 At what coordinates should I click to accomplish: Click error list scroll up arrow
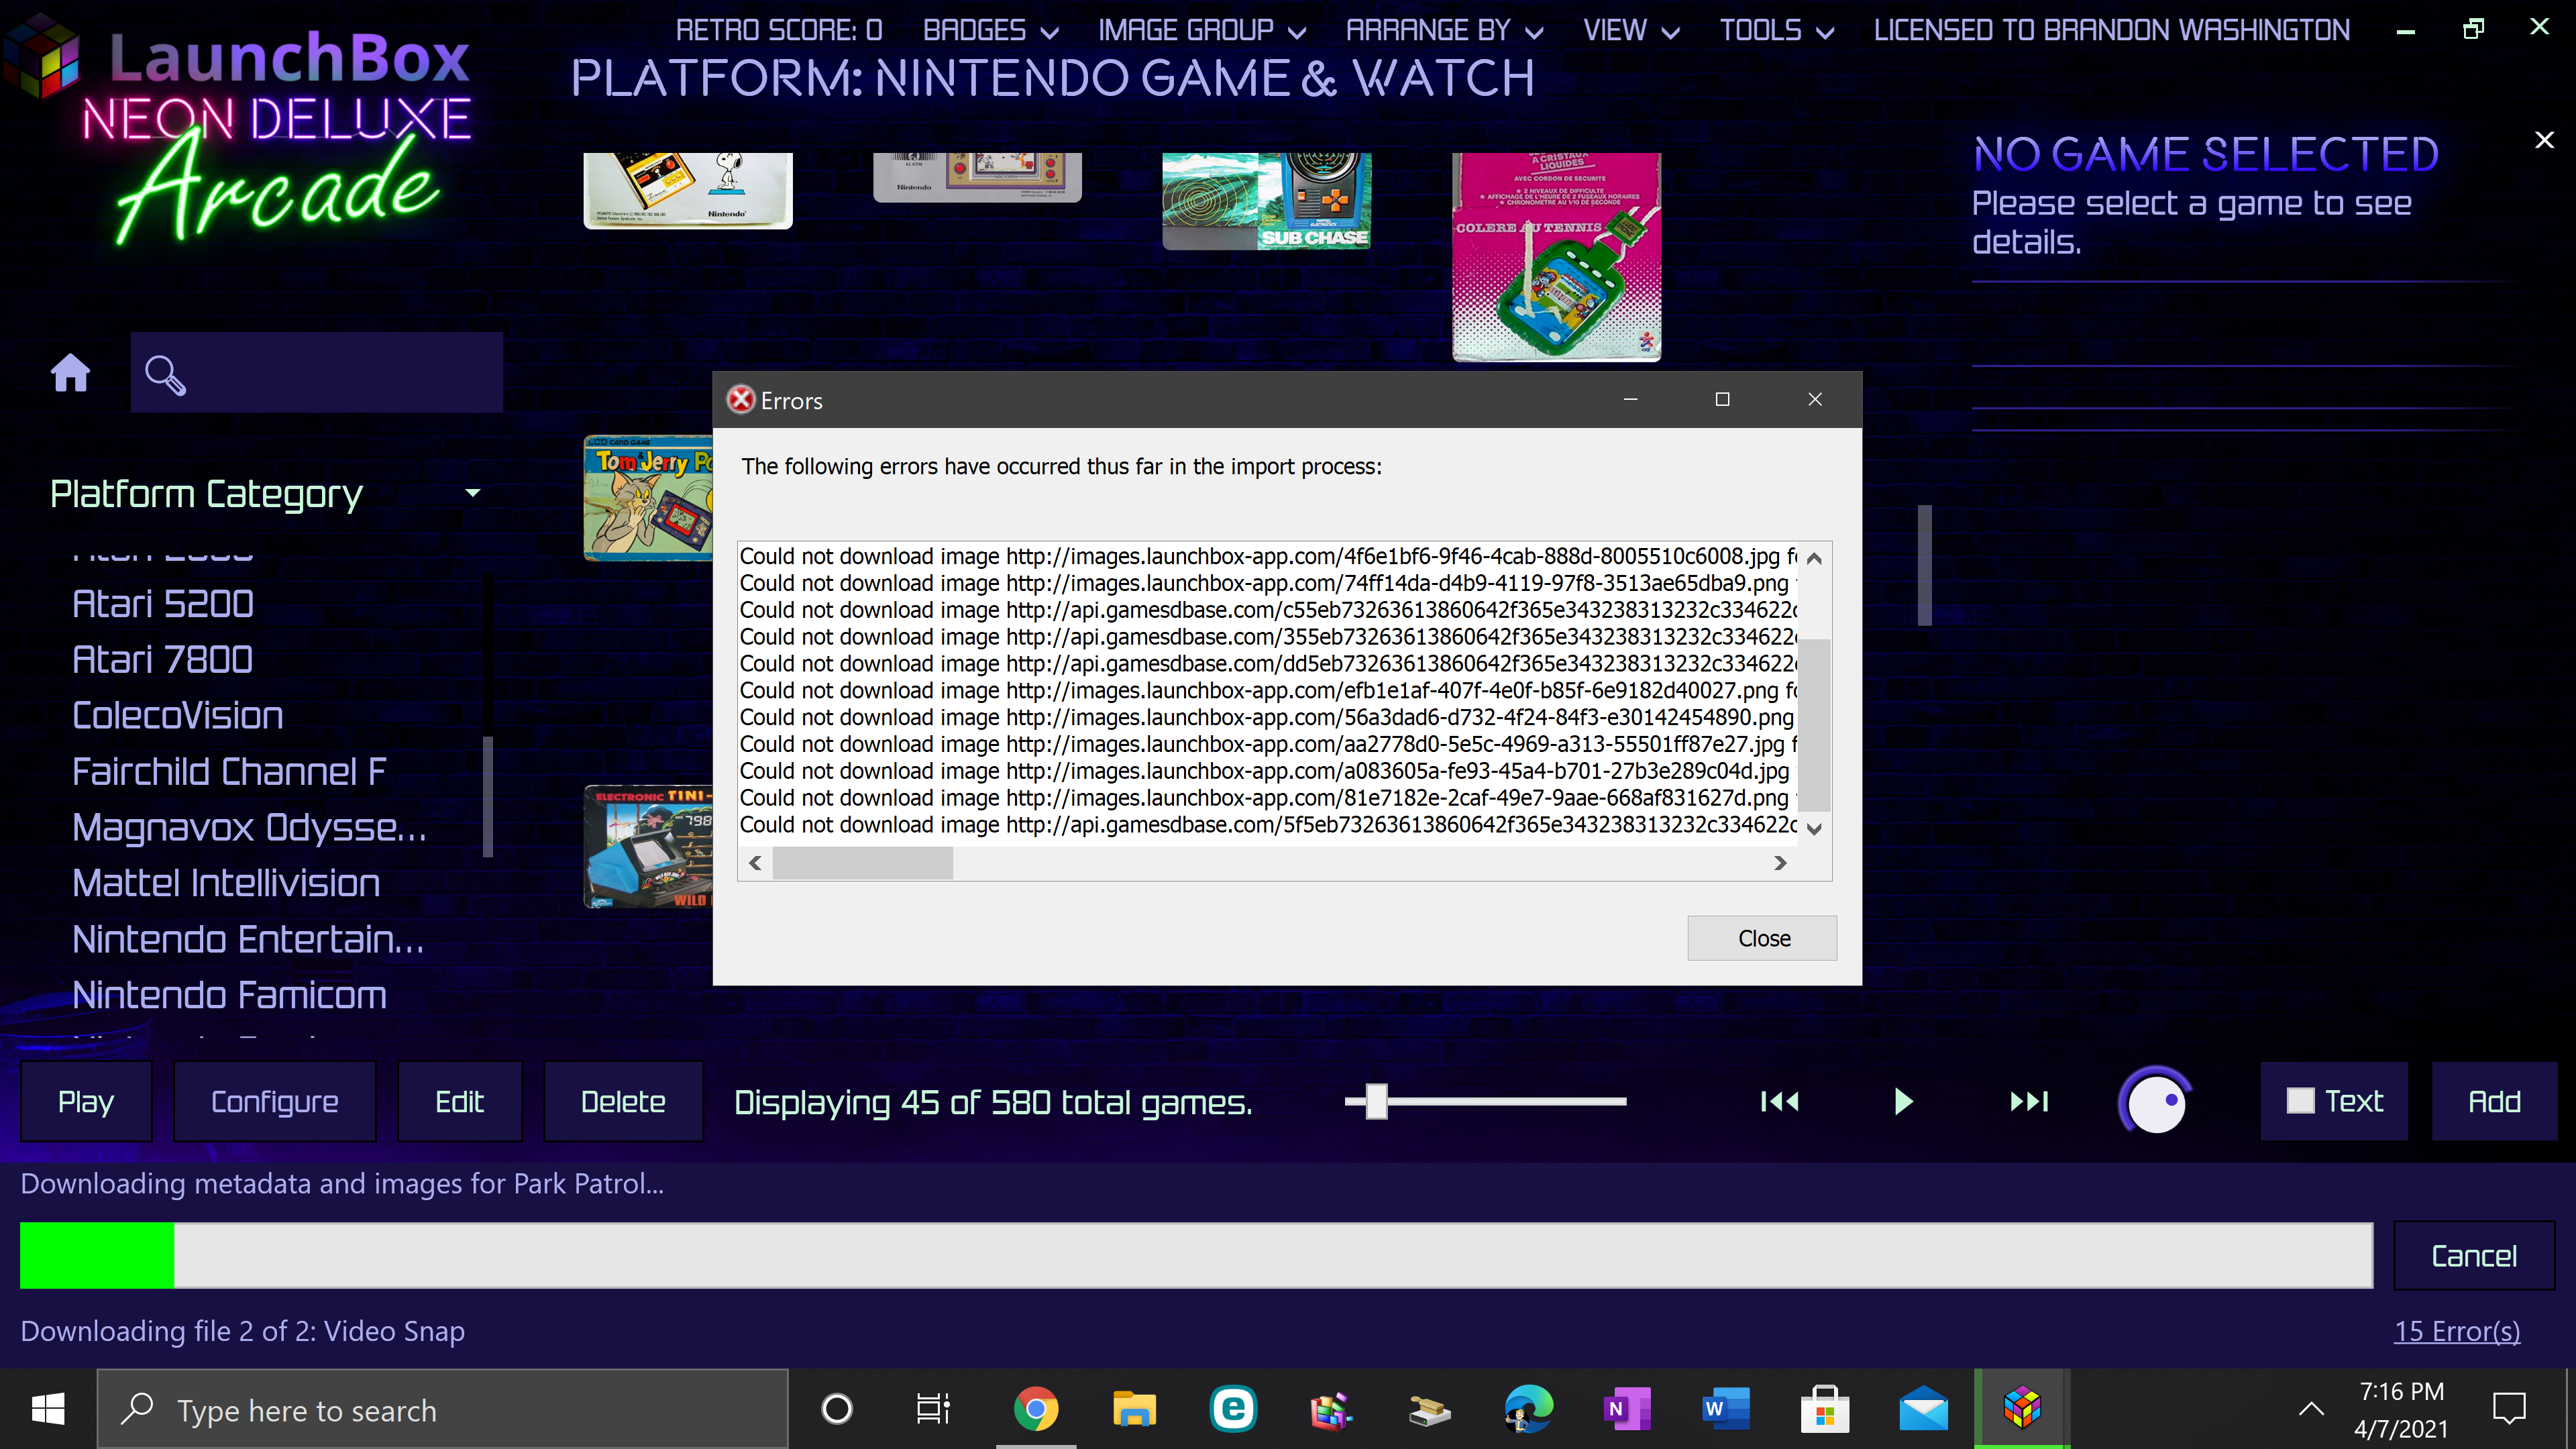[1814, 558]
